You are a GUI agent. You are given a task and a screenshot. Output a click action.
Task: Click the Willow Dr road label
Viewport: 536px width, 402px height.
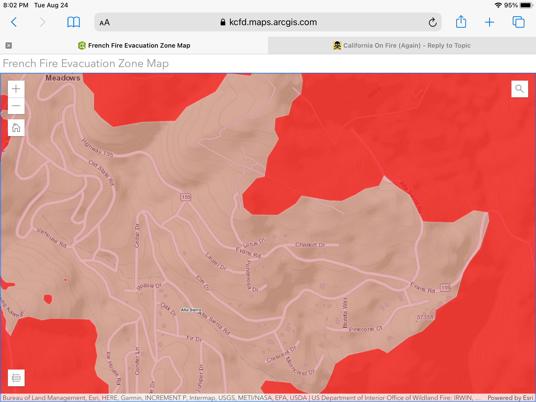[x=149, y=286]
